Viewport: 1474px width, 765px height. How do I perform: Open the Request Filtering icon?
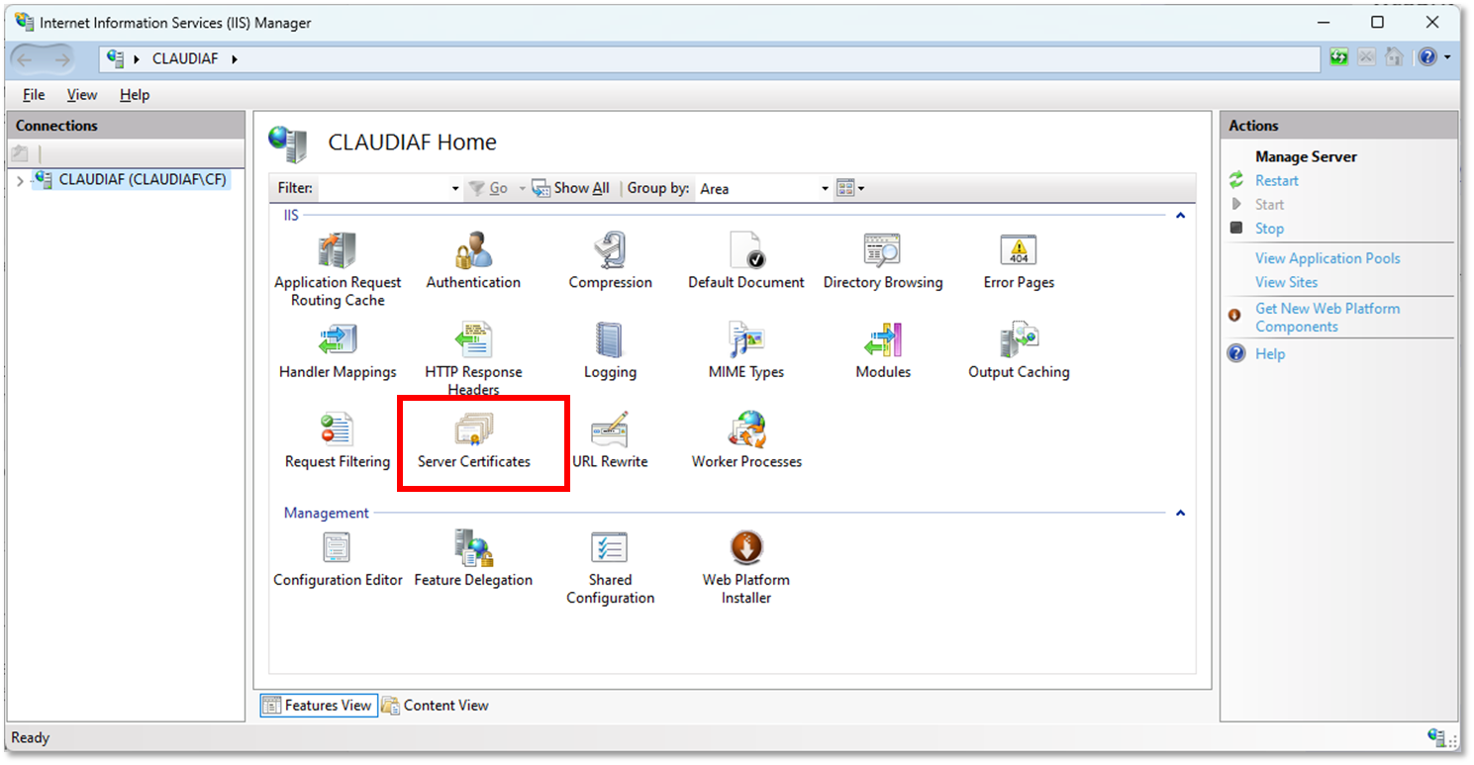coord(338,440)
